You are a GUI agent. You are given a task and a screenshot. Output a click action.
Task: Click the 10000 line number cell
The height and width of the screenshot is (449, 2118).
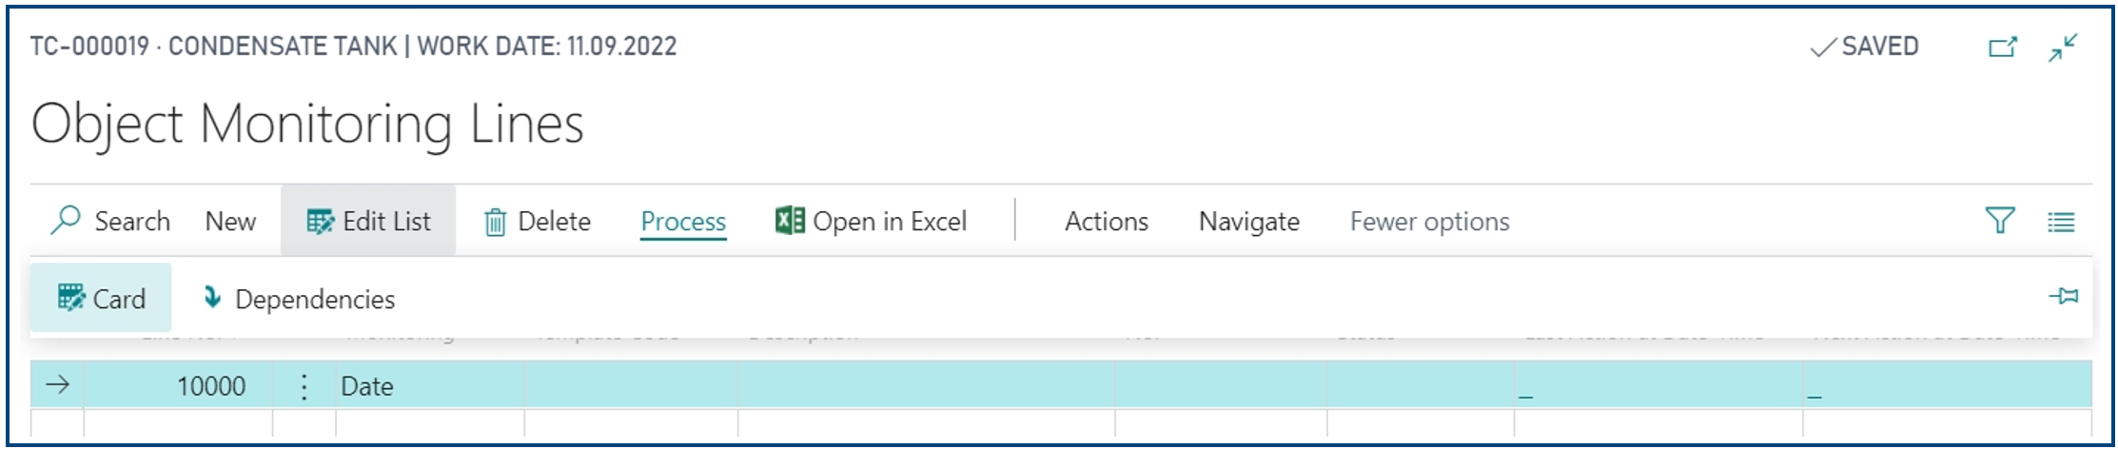point(178,385)
